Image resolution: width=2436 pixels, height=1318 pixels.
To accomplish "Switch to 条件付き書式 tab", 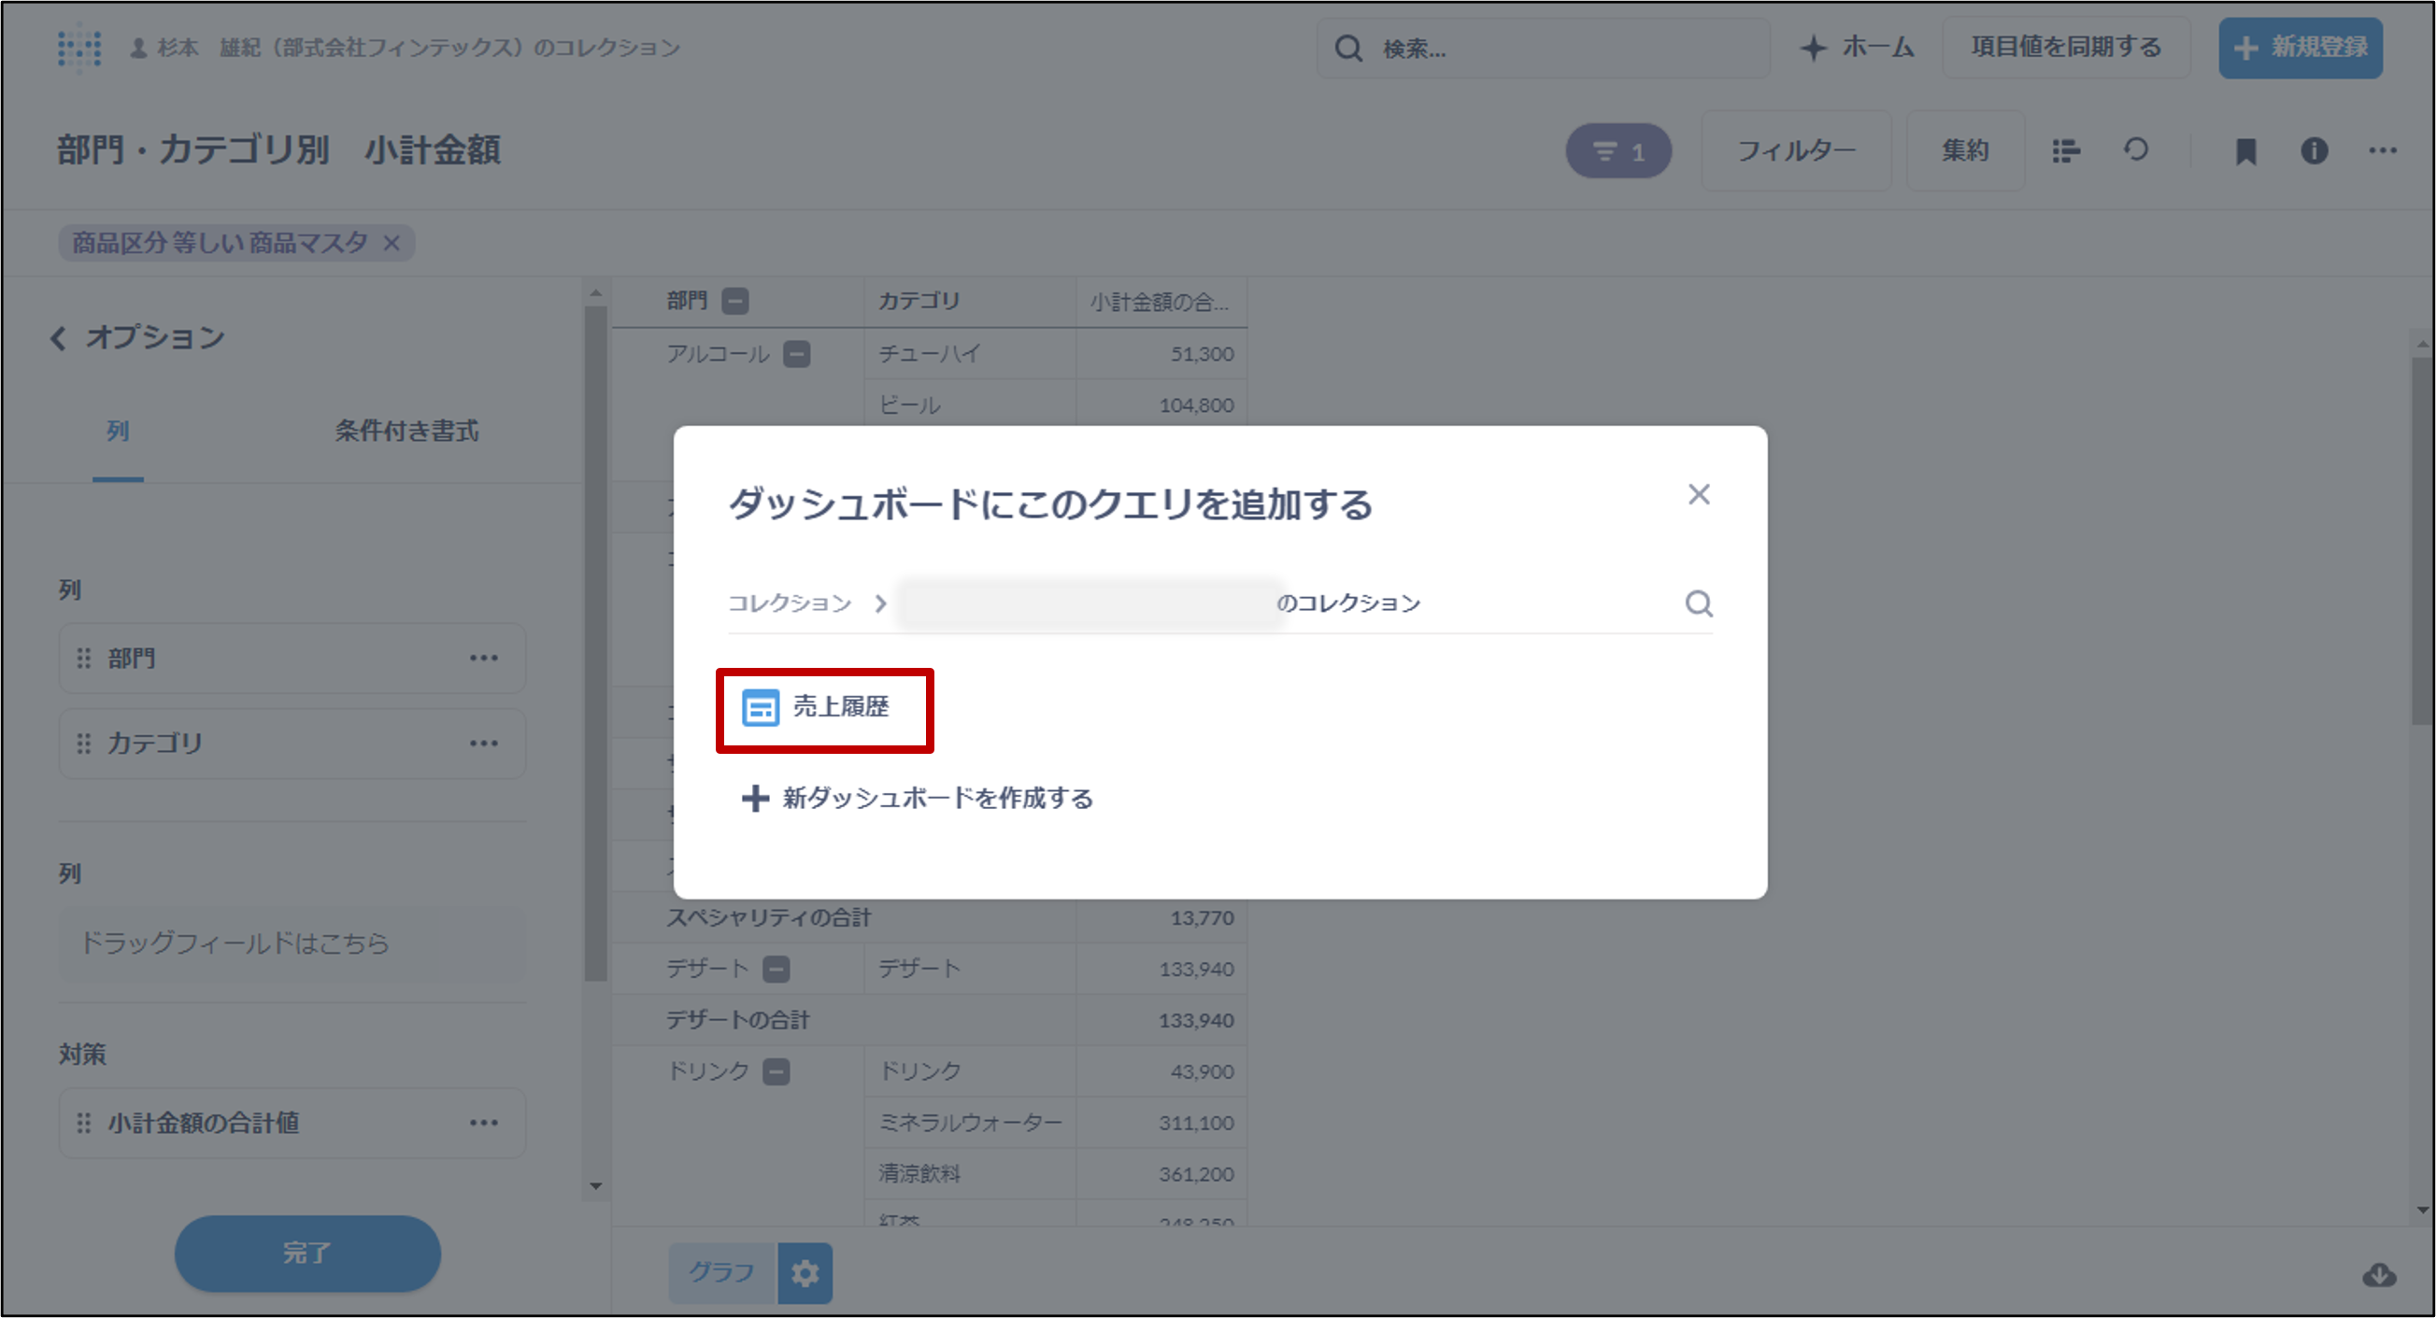I will click(x=406, y=432).
